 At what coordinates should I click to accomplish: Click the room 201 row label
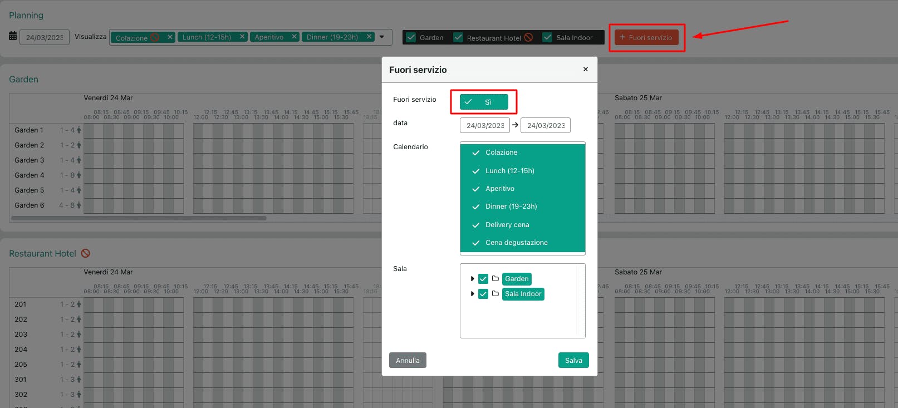(x=21, y=304)
